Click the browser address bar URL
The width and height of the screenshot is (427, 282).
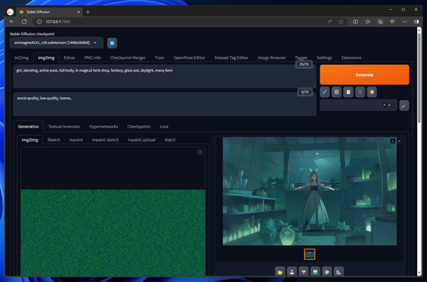58,22
